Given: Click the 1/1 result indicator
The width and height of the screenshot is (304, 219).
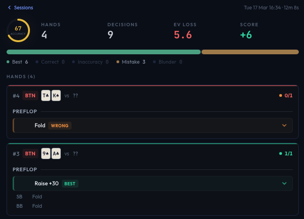Looking at the screenshot, I should 285,153.
